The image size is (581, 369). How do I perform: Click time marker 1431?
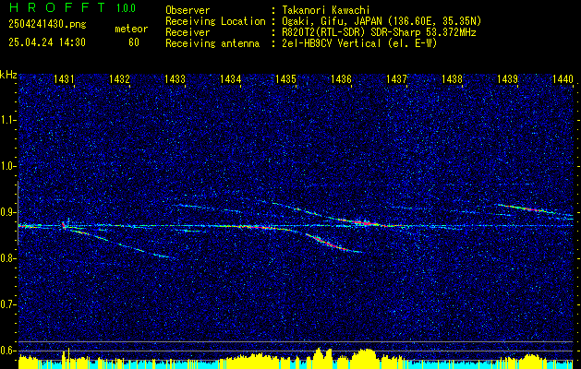(64, 78)
